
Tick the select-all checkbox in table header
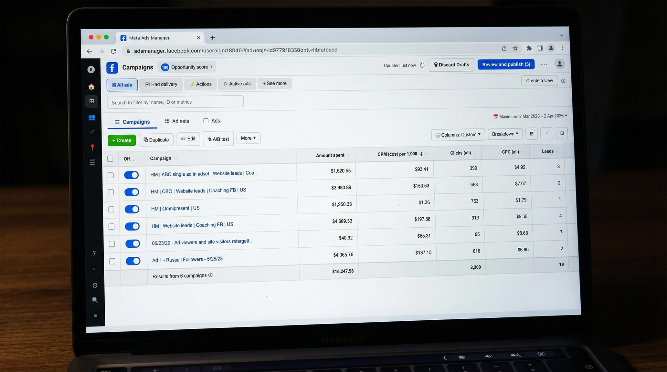pos(110,159)
